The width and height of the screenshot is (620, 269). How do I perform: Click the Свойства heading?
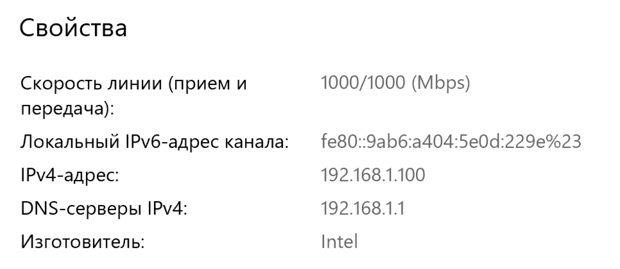73,28
